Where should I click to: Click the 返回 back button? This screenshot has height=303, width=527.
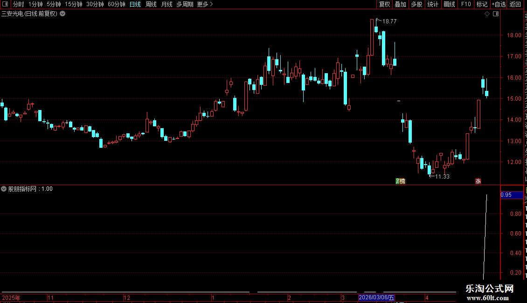[515, 4]
